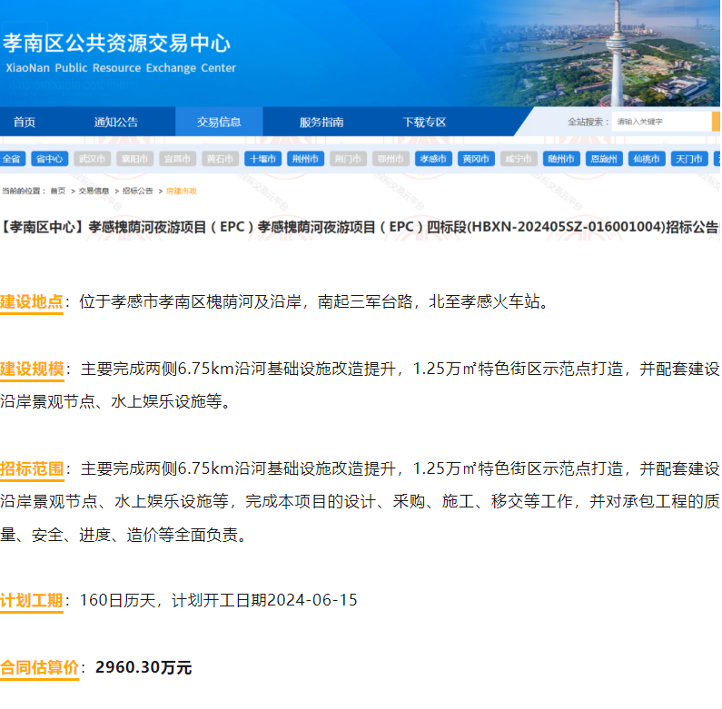Click the site search keyword input field

click(x=661, y=122)
